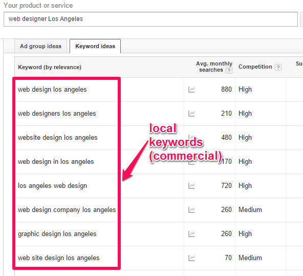Click High competition for website design los angeles
The image size is (303, 276).
[245, 138]
